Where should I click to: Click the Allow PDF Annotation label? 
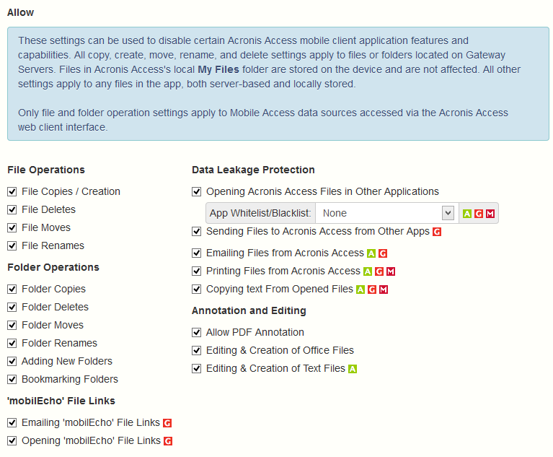255,333
